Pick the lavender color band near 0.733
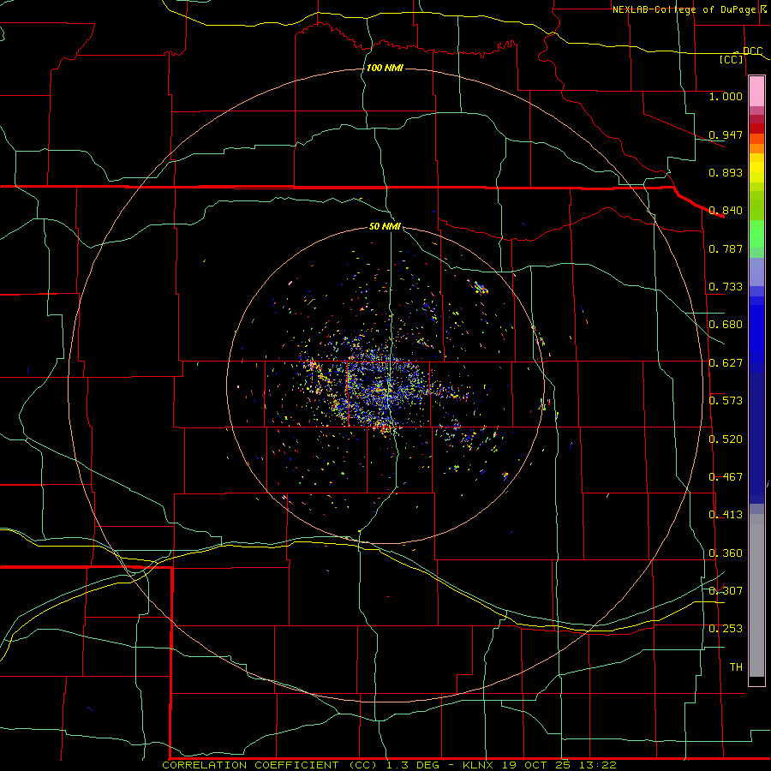 (x=756, y=272)
